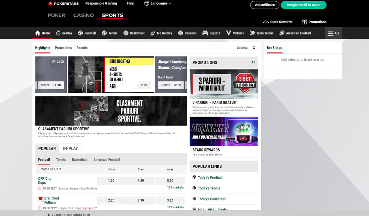
Task: Pick Fulham away odds 3.20
Action: [170, 200]
